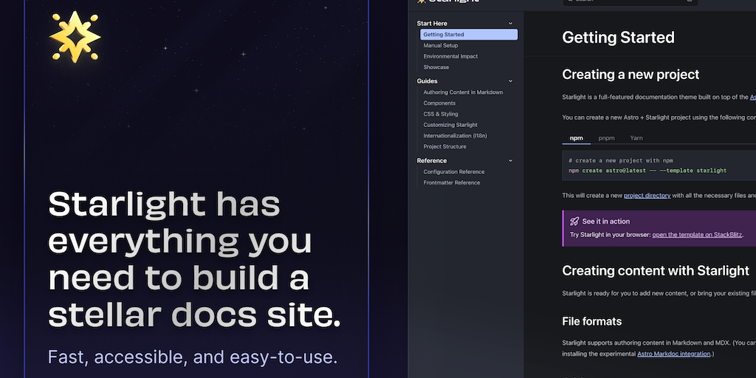Open the Frontmatter Reference page
The height and width of the screenshot is (378, 756).
tap(451, 183)
